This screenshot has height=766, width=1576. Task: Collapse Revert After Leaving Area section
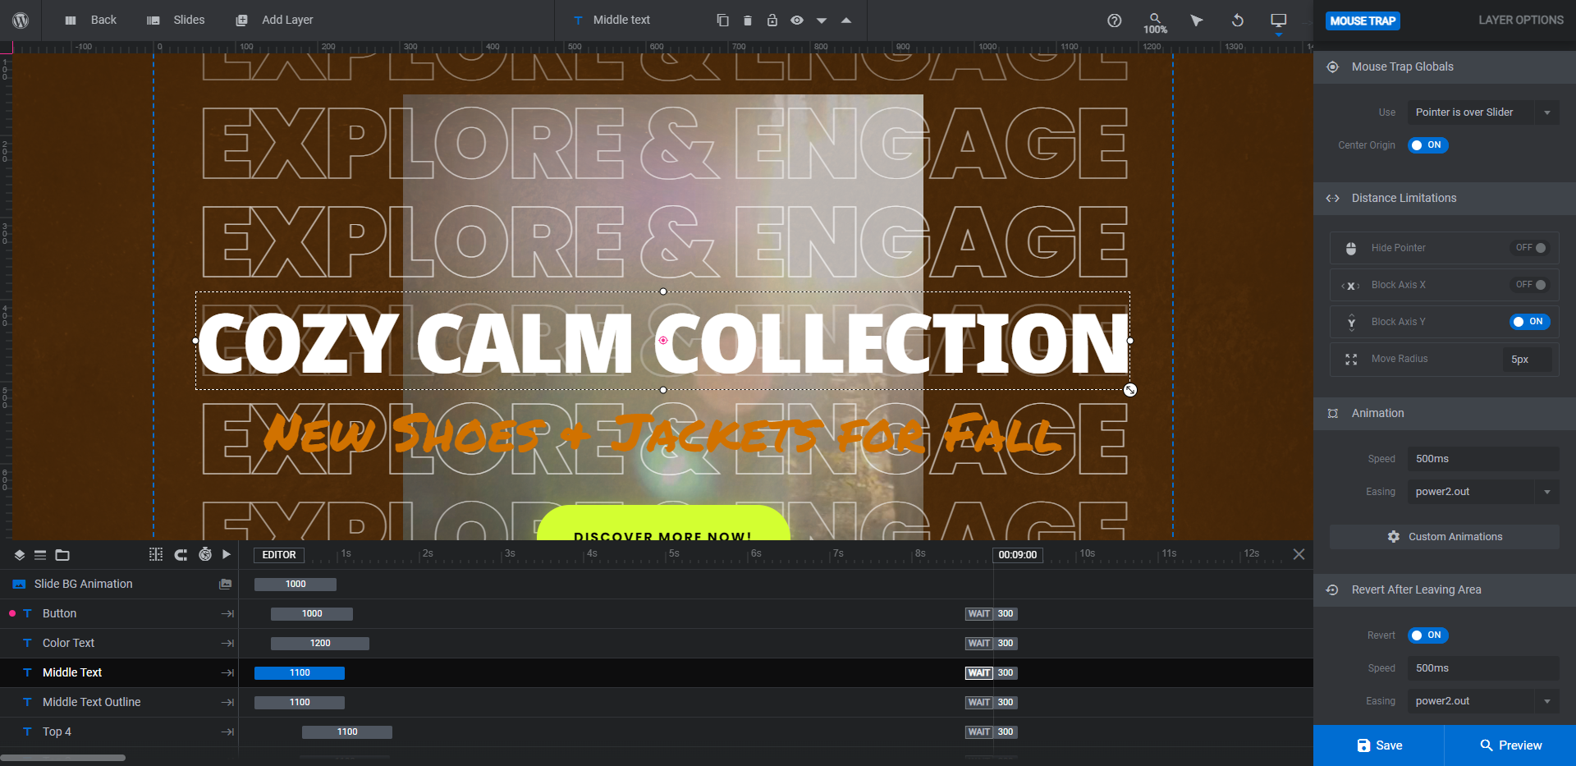tap(1445, 589)
